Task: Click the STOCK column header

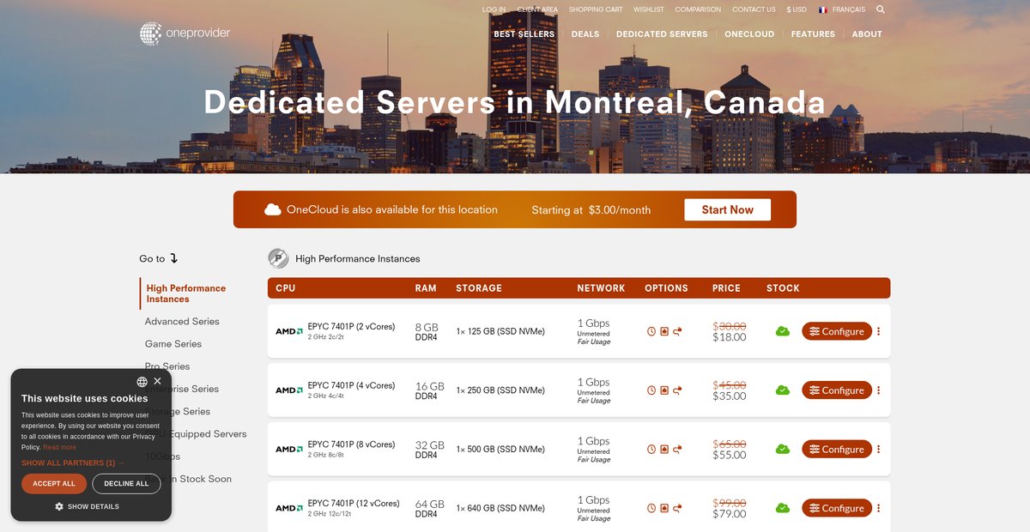Action: coord(783,288)
